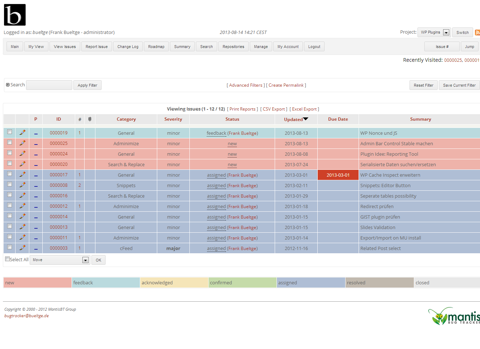Click the Apply Filter button
Viewport: 480px width, 349px height.
click(87, 85)
